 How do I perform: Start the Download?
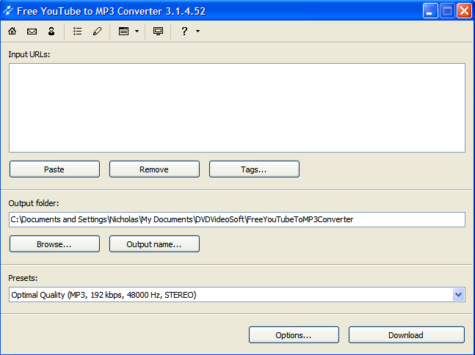[406, 334]
